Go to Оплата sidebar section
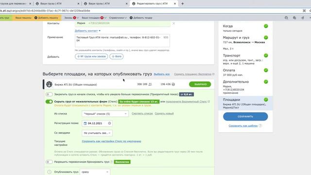The image size is (311, 175). pyautogui.click(x=245, y=72)
